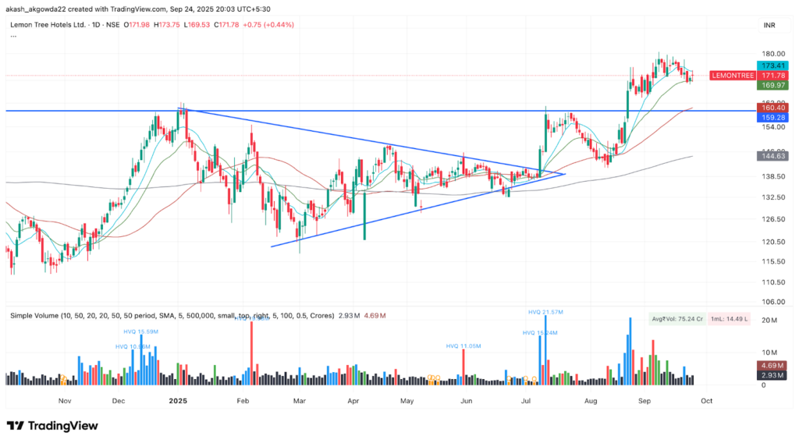Click the HVQ 21.57M volume label
This screenshot has width=799, height=443.
[x=545, y=312]
